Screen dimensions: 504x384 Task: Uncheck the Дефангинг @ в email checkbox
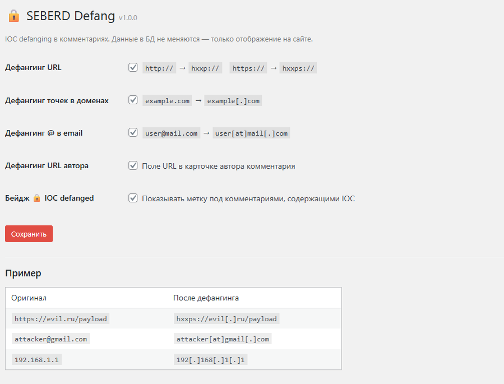(133, 133)
